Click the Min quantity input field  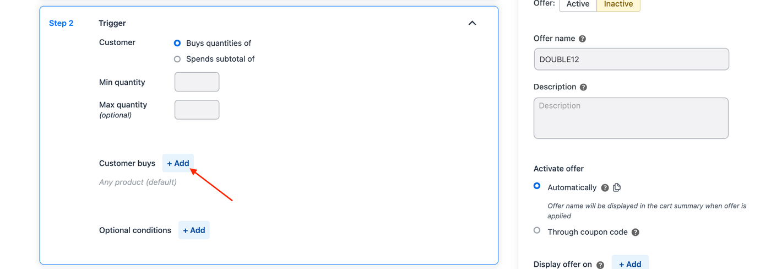(x=197, y=82)
